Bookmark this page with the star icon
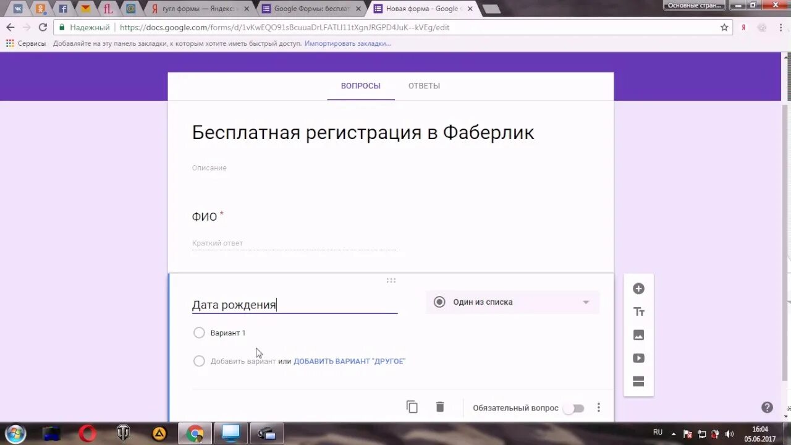This screenshot has height=445, width=791. click(724, 27)
